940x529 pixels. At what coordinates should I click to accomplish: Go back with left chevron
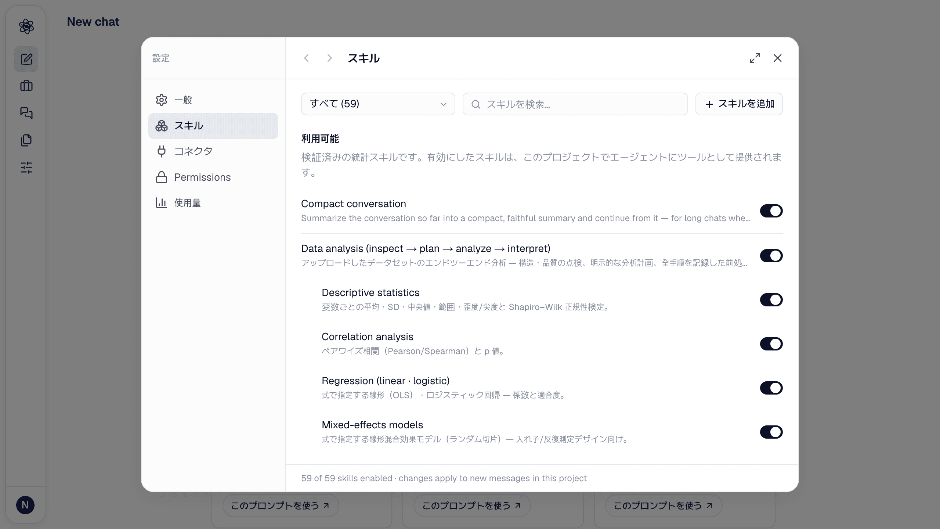pyautogui.click(x=306, y=58)
